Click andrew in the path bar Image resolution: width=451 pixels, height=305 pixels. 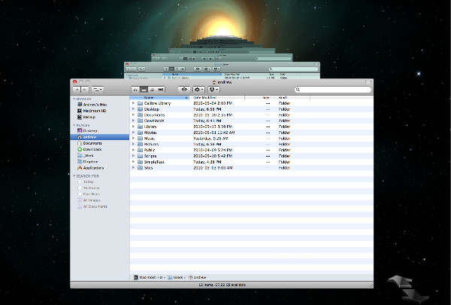[x=197, y=277]
